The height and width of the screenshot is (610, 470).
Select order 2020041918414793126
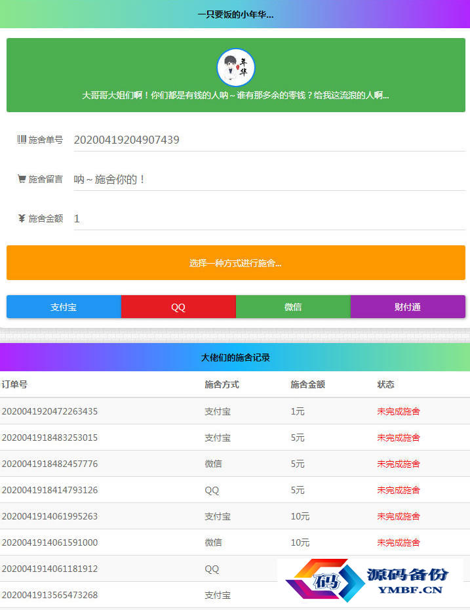pos(50,490)
